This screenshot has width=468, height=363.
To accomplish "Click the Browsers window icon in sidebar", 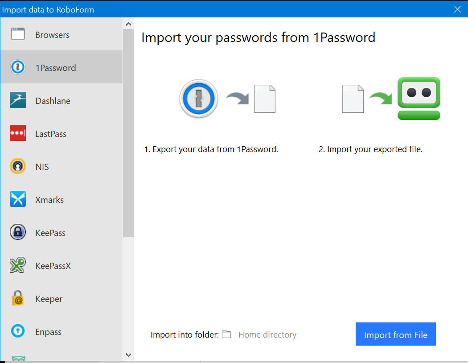I will (x=18, y=34).
